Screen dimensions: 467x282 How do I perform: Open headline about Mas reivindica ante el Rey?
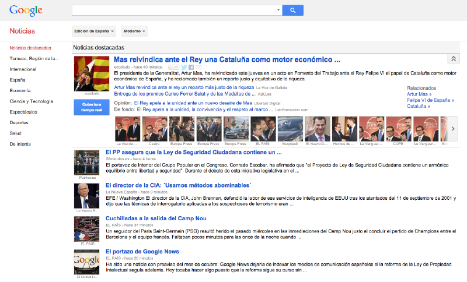click(x=227, y=59)
